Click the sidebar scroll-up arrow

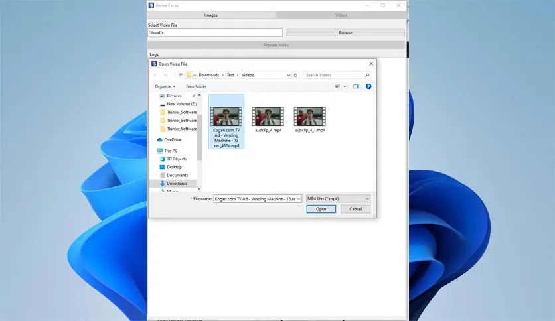click(199, 95)
